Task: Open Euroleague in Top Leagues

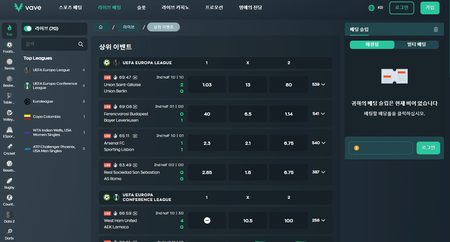Action: [x=54, y=101]
